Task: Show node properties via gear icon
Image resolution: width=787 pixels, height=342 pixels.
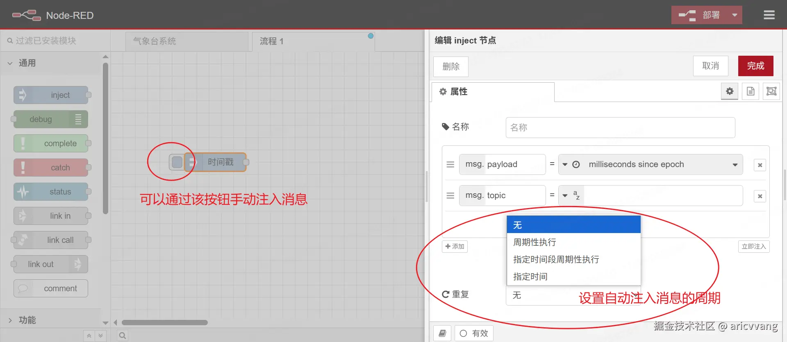Action: [730, 91]
